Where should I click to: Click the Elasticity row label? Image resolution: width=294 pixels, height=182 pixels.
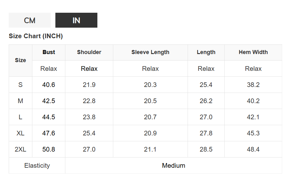37,166
